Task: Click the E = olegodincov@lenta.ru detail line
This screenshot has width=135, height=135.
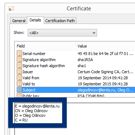Action: (x=37, y=106)
